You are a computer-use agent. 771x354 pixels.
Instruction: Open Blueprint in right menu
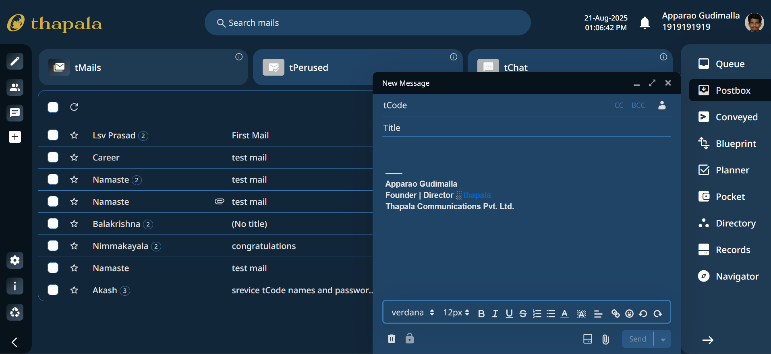pyautogui.click(x=730, y=143)
